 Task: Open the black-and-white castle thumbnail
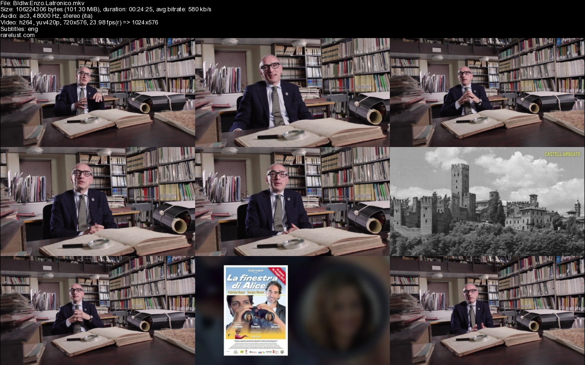pyautogui.click(x=487, y=202)
